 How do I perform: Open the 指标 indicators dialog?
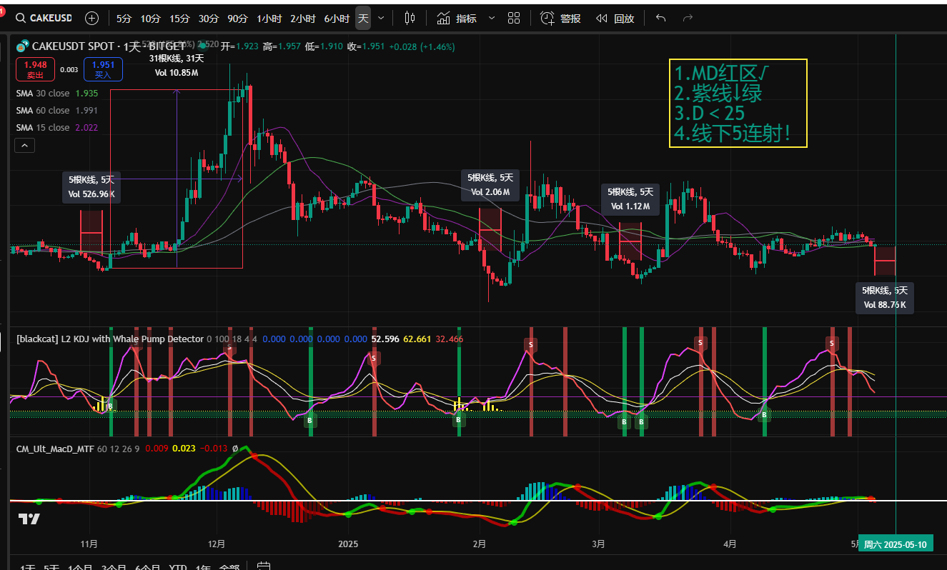(x=457, y=18)
